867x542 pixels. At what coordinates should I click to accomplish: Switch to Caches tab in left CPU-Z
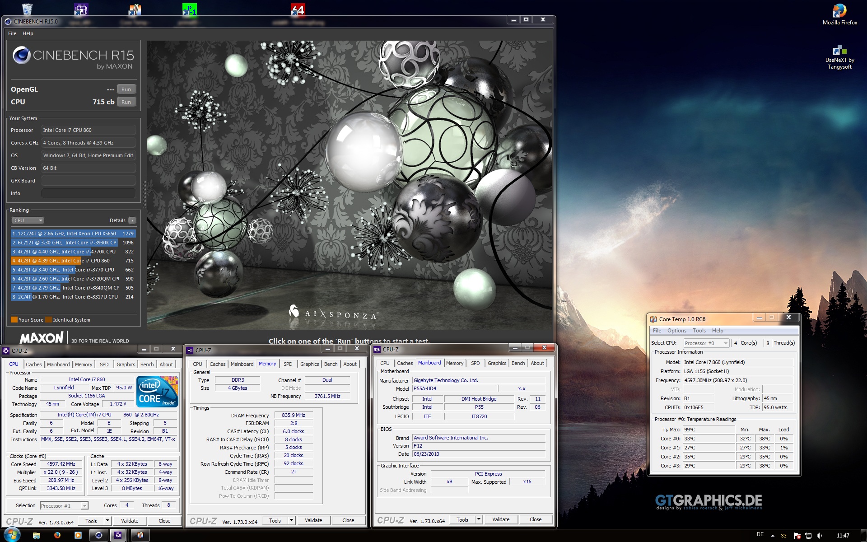pos(33,364)
